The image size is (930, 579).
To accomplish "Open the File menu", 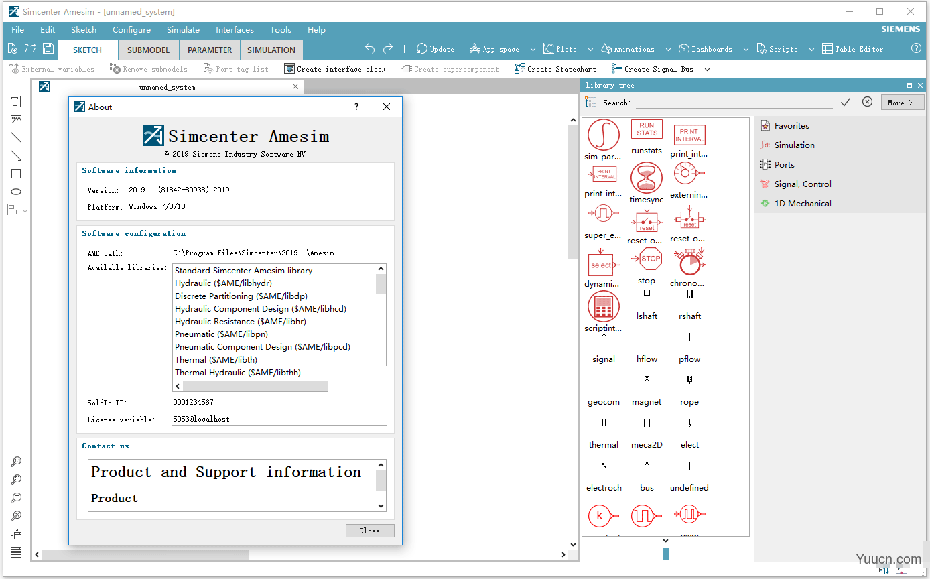I will click(17, 29).
